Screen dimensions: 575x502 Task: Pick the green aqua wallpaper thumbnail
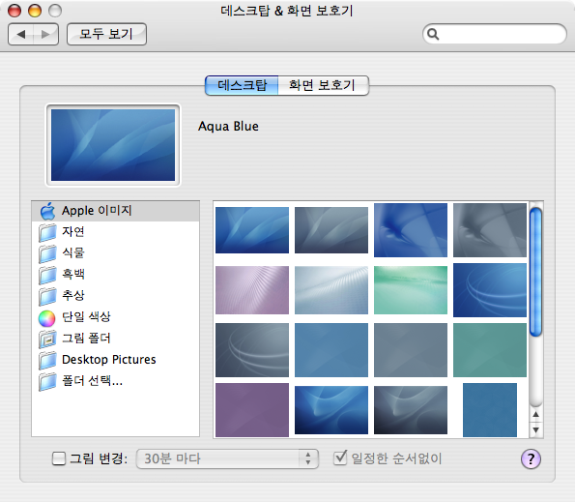point(411,290)
